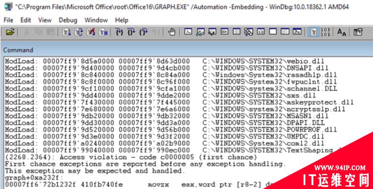Viewport: 373px width, 189px height.
Task: Click the WinDbg app icon in title bar
Action: point(9,7)
